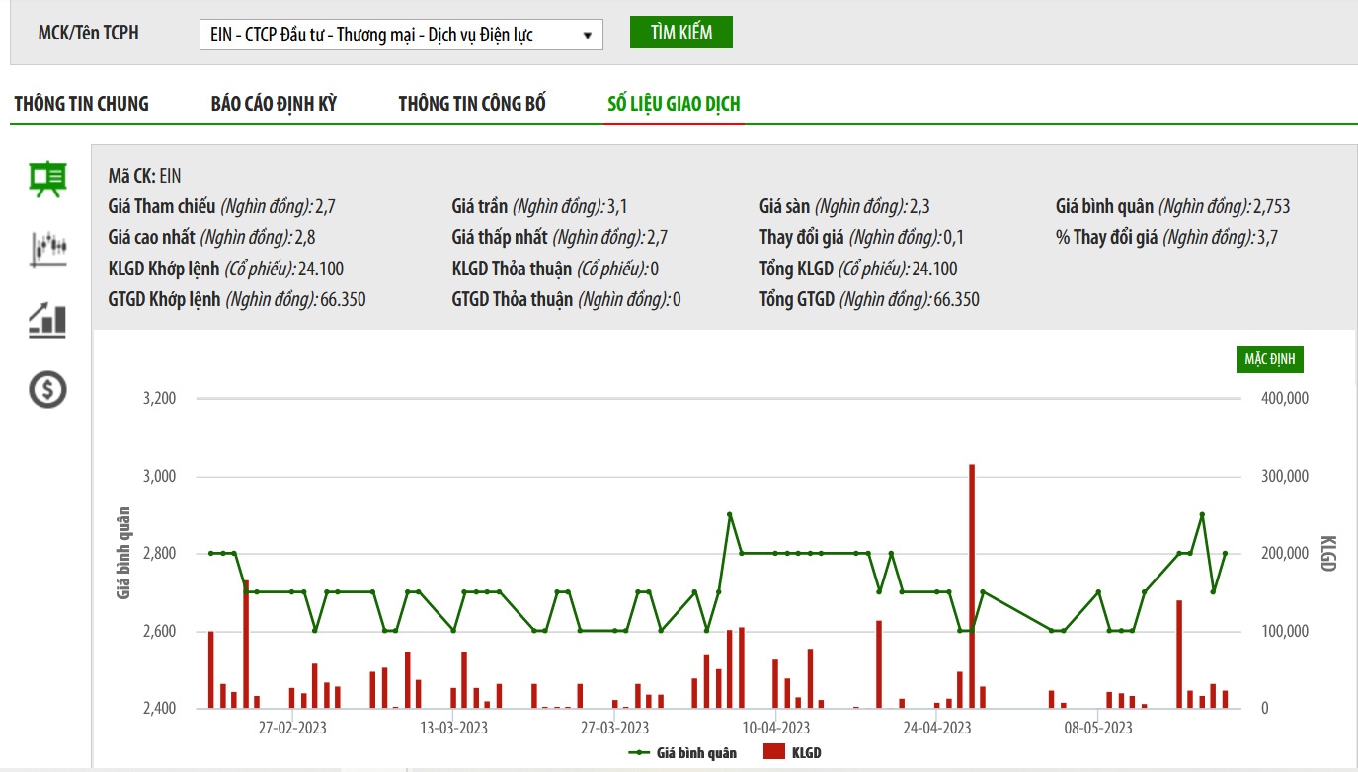Viewport: 1358px width, 772px height.
Task: Click the dollar coin icon
Action: click(47, 390)
